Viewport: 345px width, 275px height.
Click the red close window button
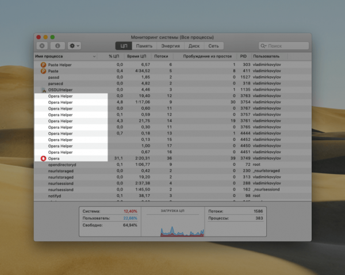pos(39,37)
